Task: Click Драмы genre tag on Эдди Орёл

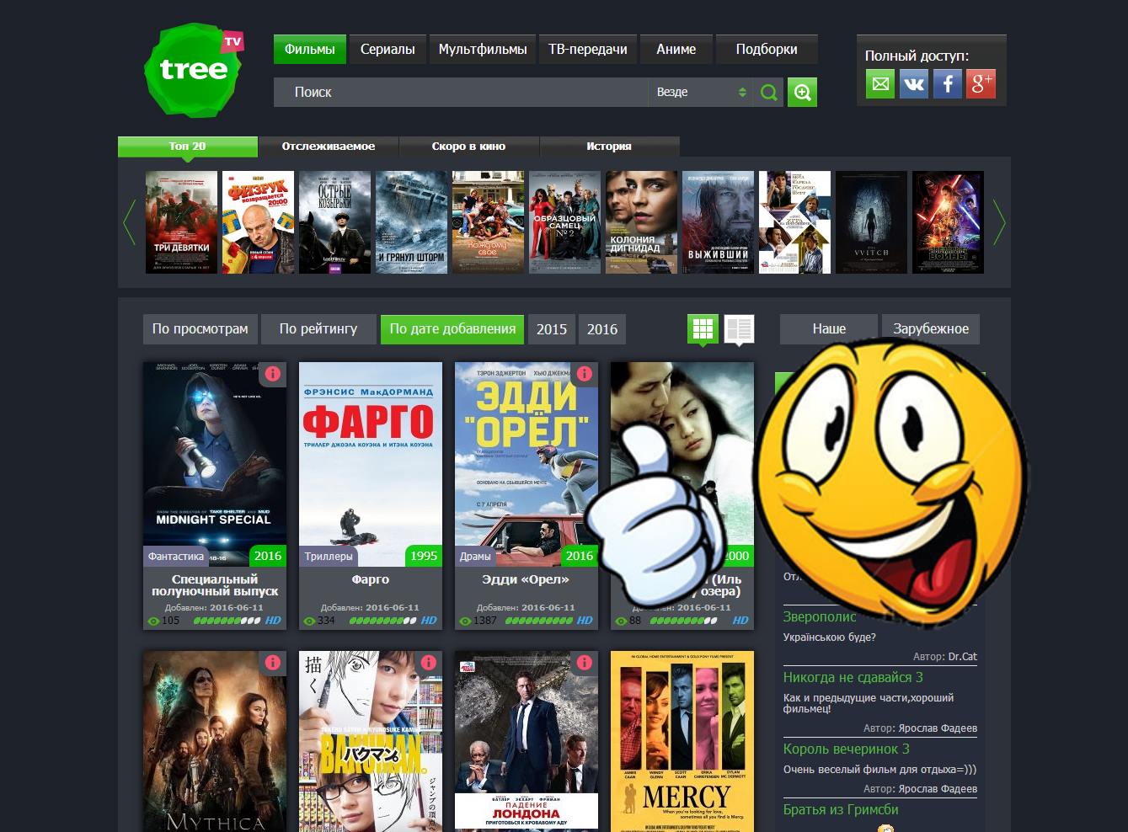Action: point(475,556)
